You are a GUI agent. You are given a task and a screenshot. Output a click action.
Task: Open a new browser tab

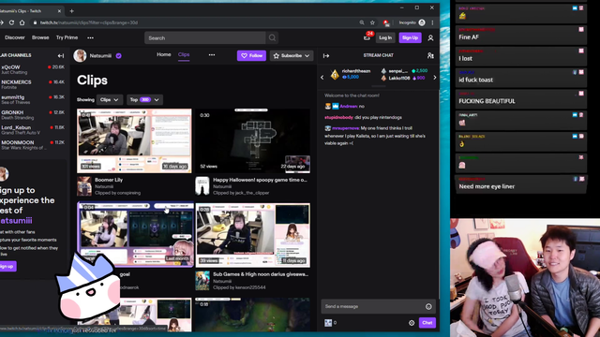pyautogui.click(x=71, y=11)
